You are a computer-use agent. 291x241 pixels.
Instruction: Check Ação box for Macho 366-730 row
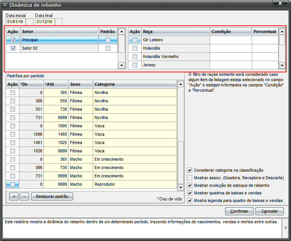(12, 167)
